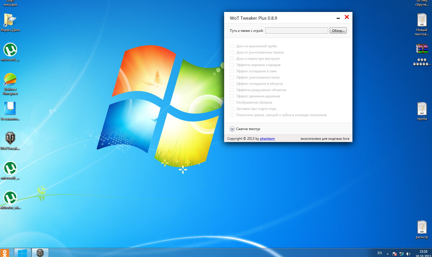Open the network tray icon
This screenshot has height=257, width=432.
pos(401,254)
